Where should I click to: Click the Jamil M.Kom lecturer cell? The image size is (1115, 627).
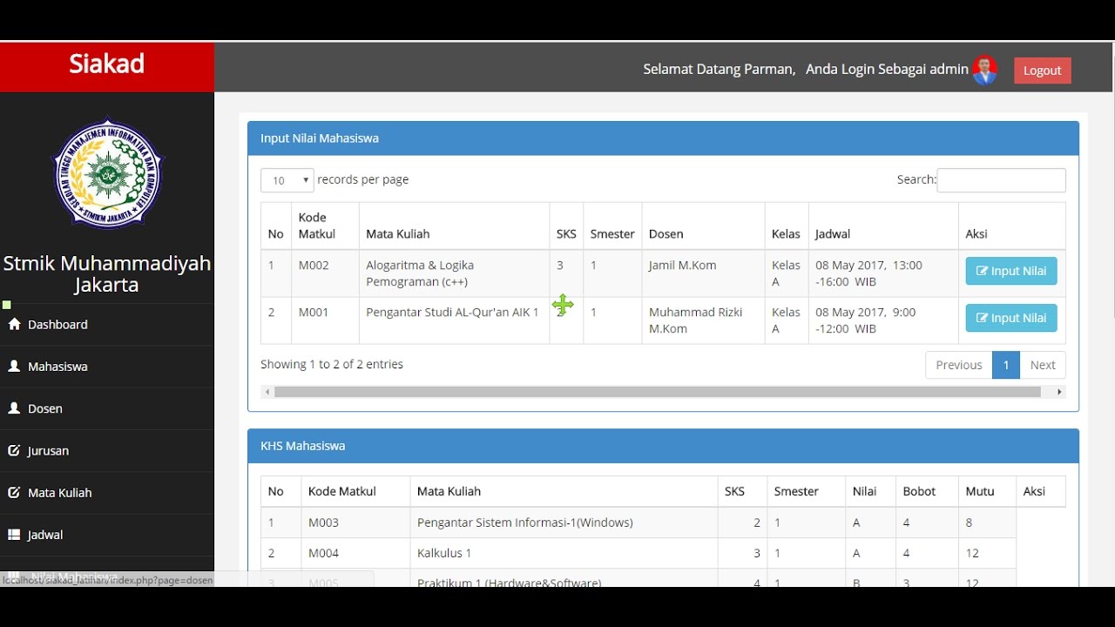703,273
